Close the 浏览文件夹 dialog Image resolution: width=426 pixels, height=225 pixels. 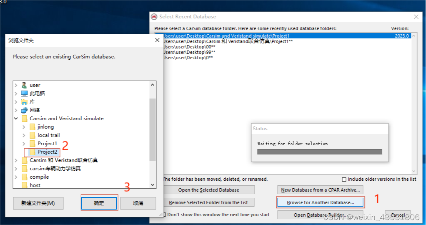pos(157,40)
